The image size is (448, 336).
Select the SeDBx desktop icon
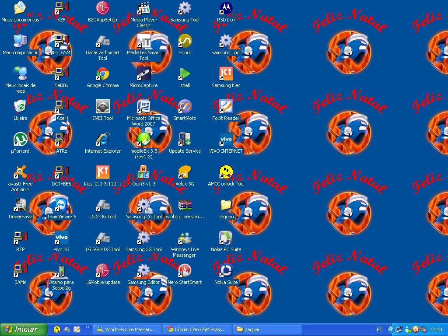coord(61,74)
